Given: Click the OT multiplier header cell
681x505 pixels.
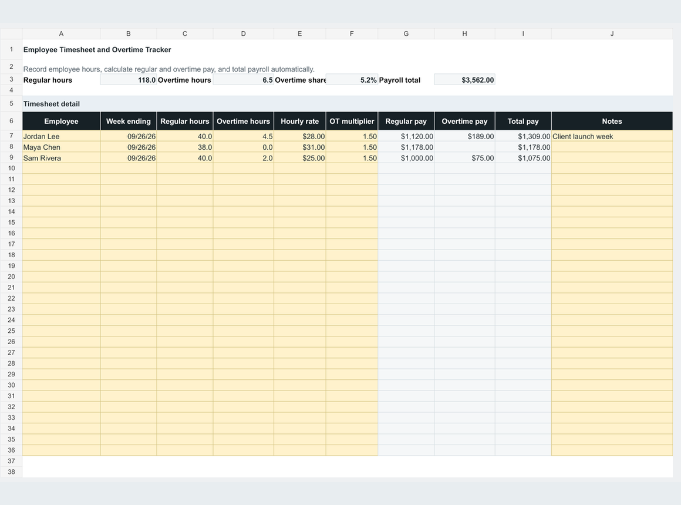Looking at the screenshot, I should tap(352, 121).
